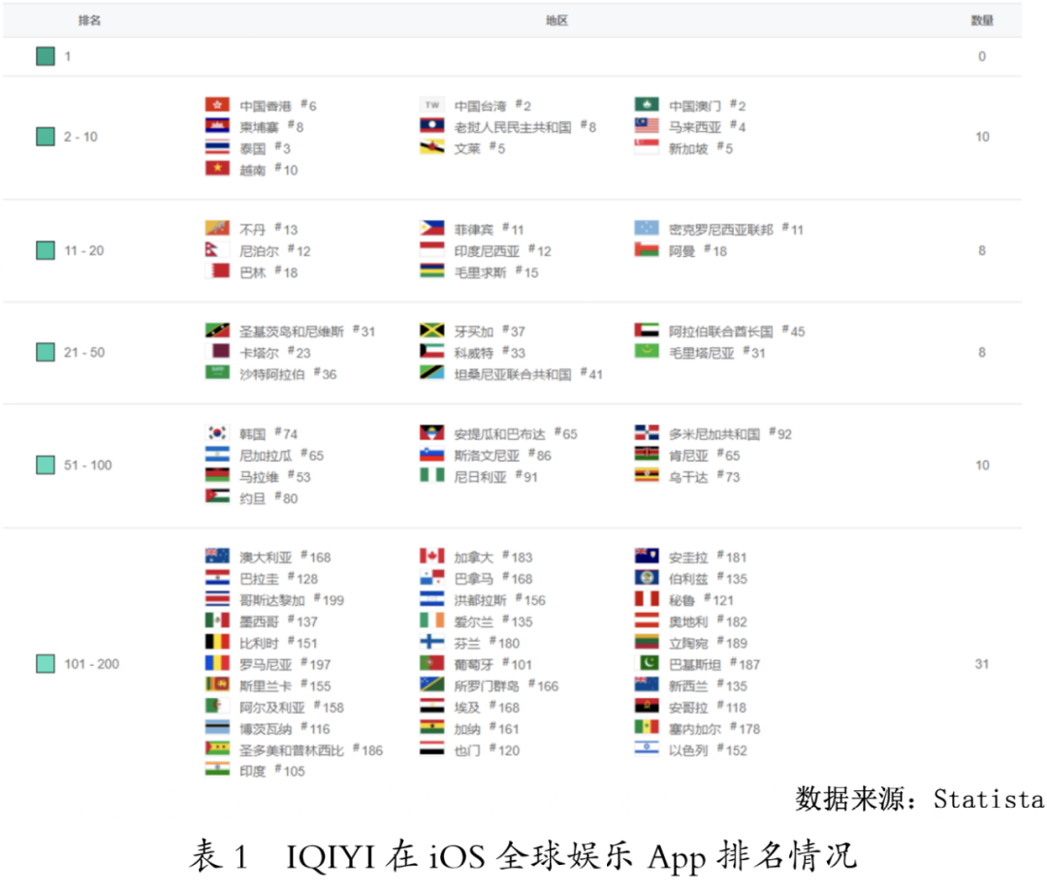Click the South Korea flag beside 韩国
The image size is (1047, 891).
pos(217,433)
